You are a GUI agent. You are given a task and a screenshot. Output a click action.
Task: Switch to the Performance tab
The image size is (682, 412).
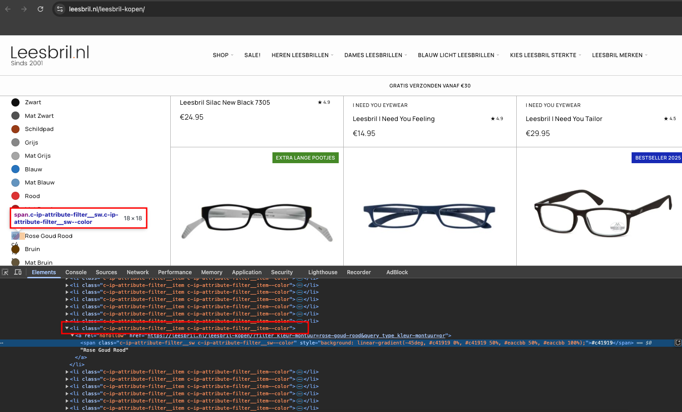(175, 272)
